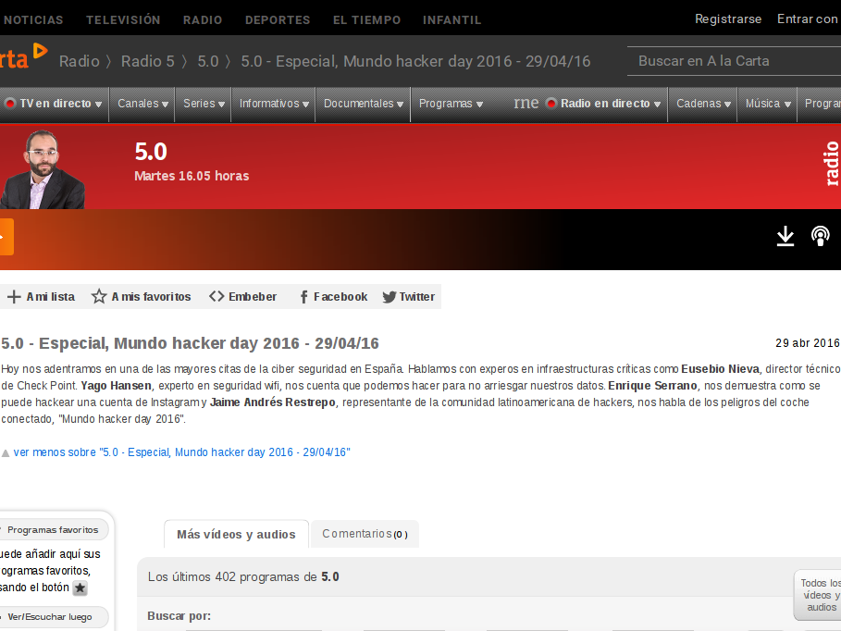Star episode with A mis favoritos

pyautogui.click(x=141, y=297)
